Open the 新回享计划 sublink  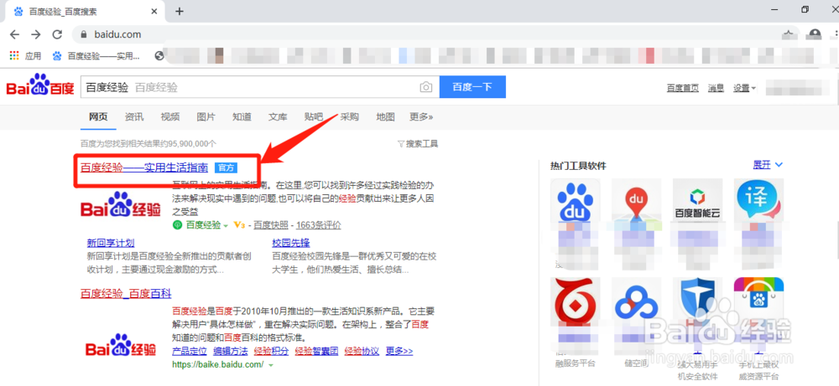111,244
